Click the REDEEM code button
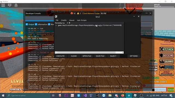 click(x=171, y=90)
